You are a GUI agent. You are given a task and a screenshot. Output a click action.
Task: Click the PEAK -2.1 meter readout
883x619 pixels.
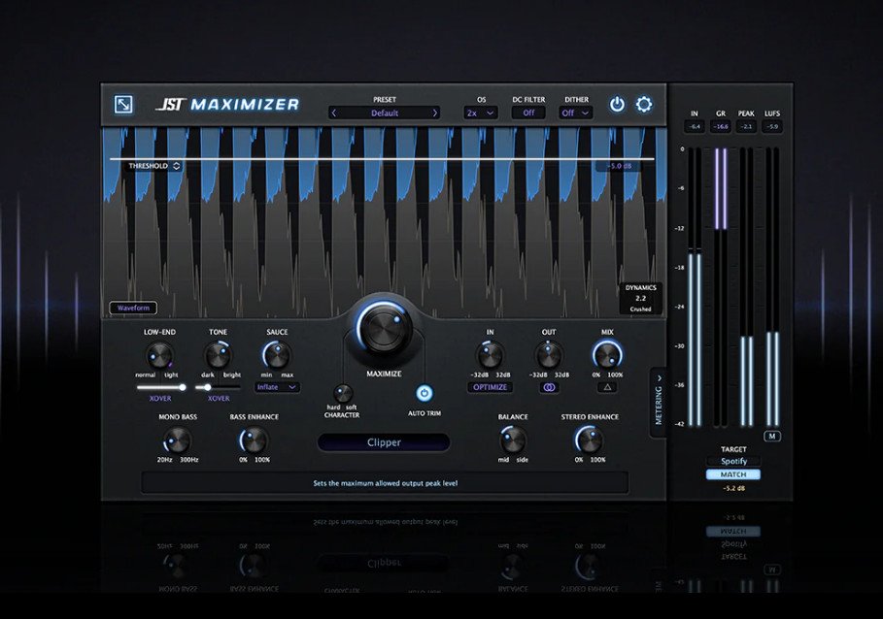[x=746, y=126]
